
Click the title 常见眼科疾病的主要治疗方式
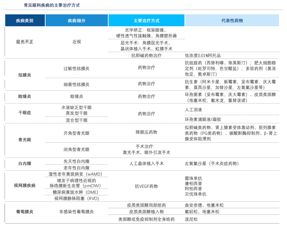(52, 5)
